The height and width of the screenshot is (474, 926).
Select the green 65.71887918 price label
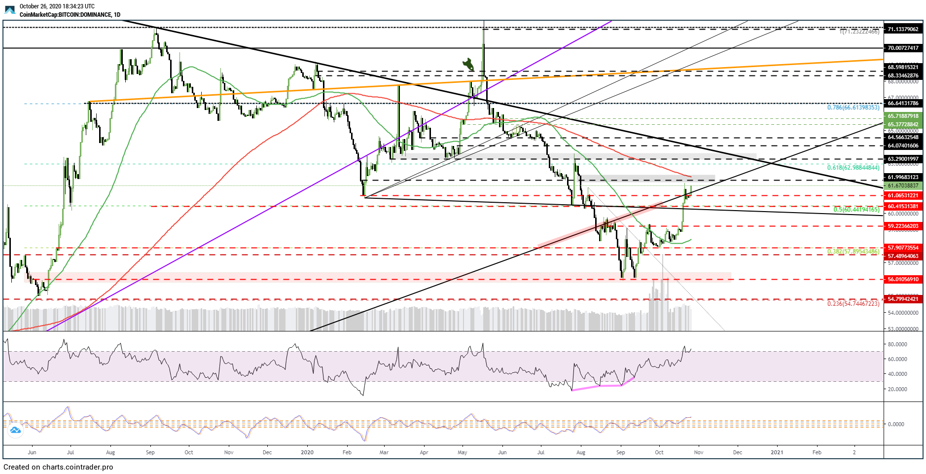[x=903, y=116]
